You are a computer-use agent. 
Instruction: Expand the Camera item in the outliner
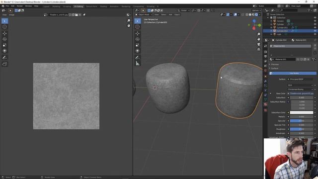click(x=271, y=21)
